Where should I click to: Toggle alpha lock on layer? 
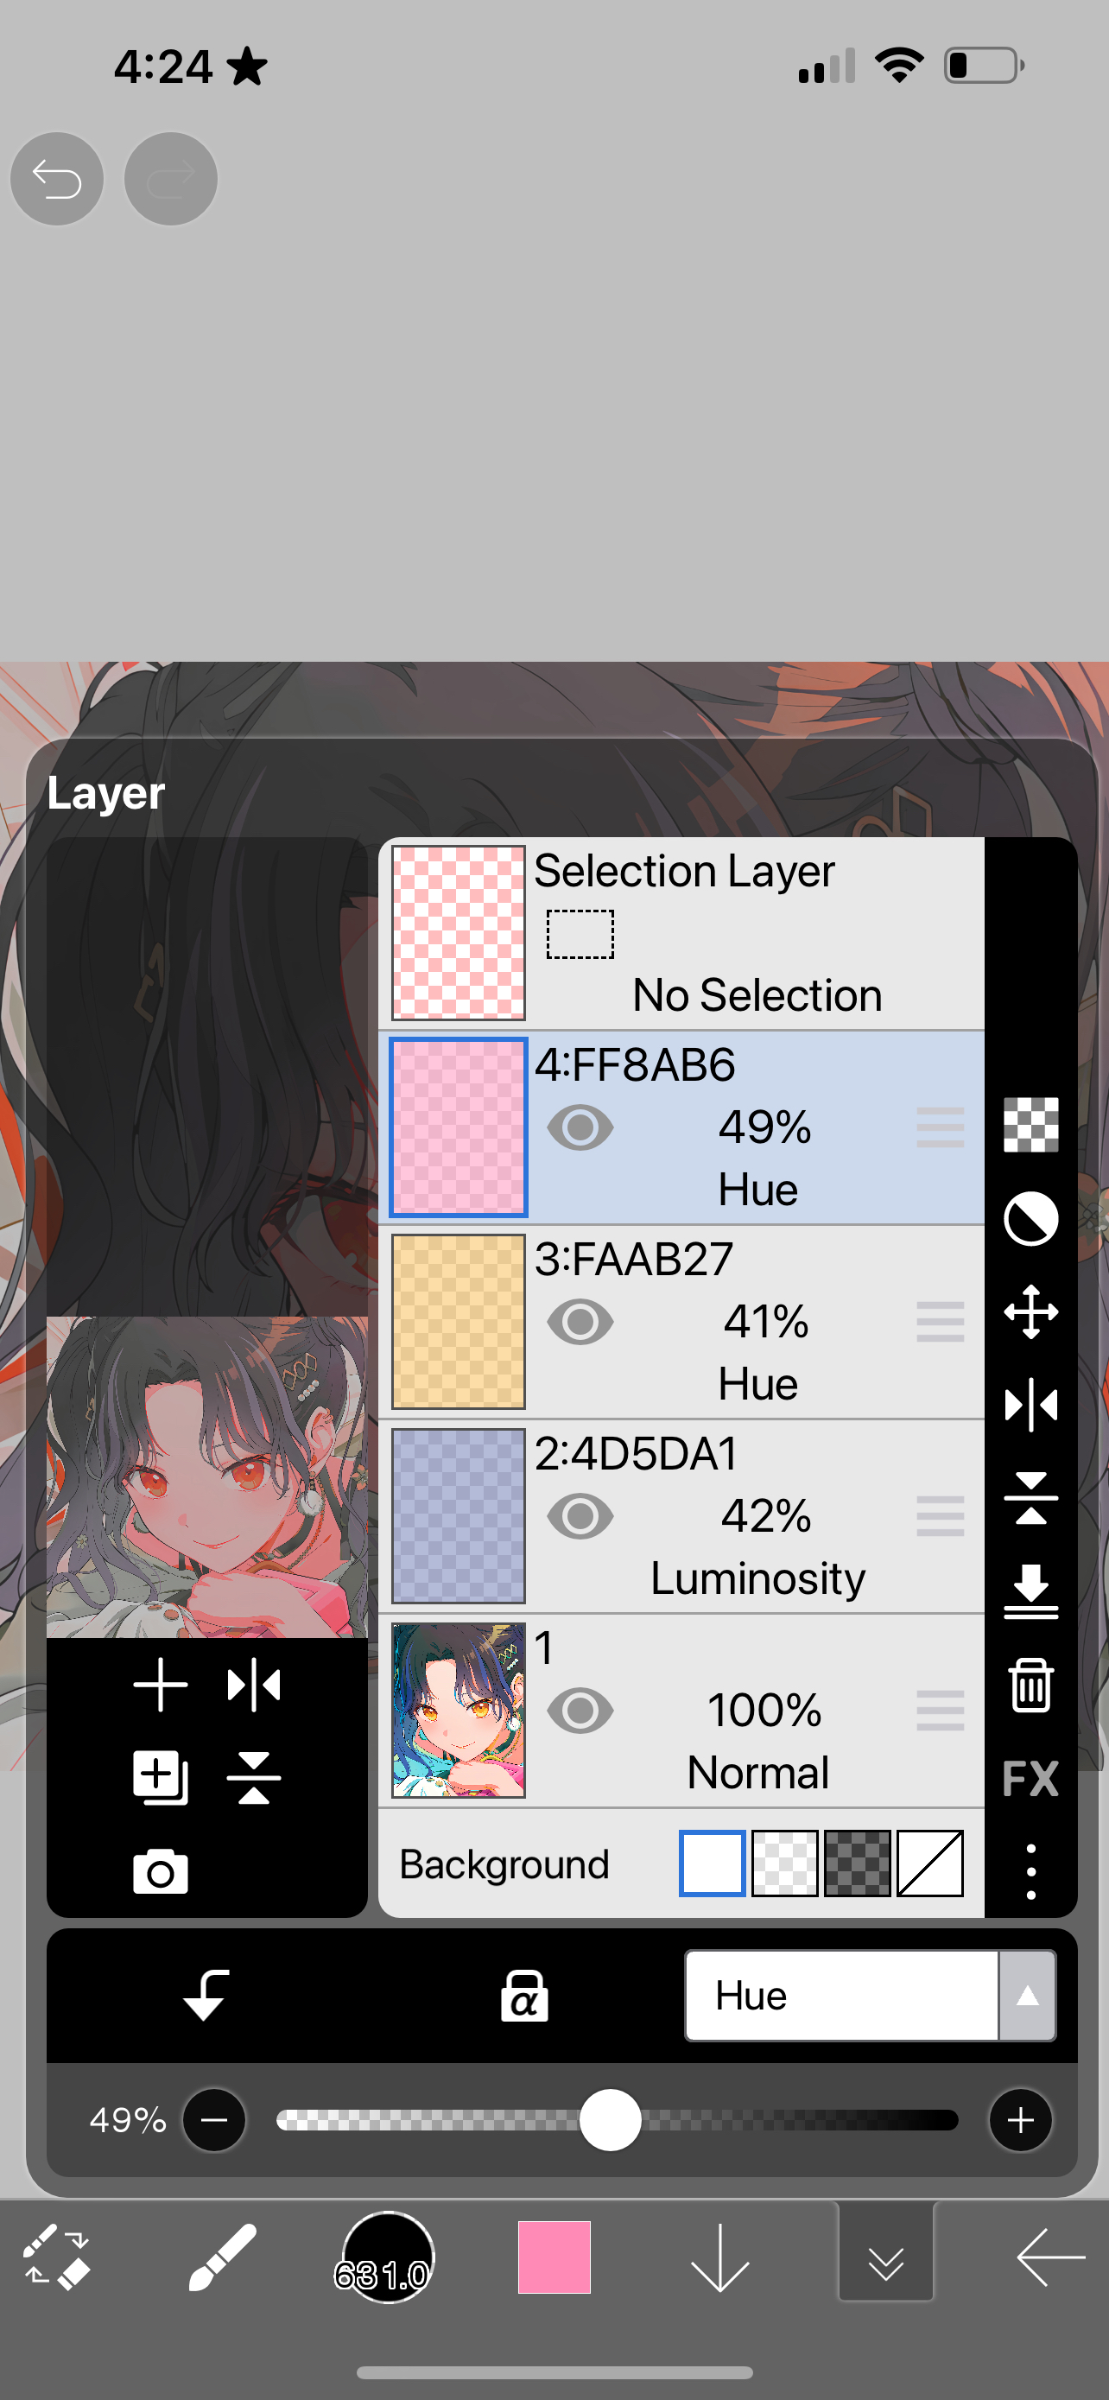click(524, 1996)
